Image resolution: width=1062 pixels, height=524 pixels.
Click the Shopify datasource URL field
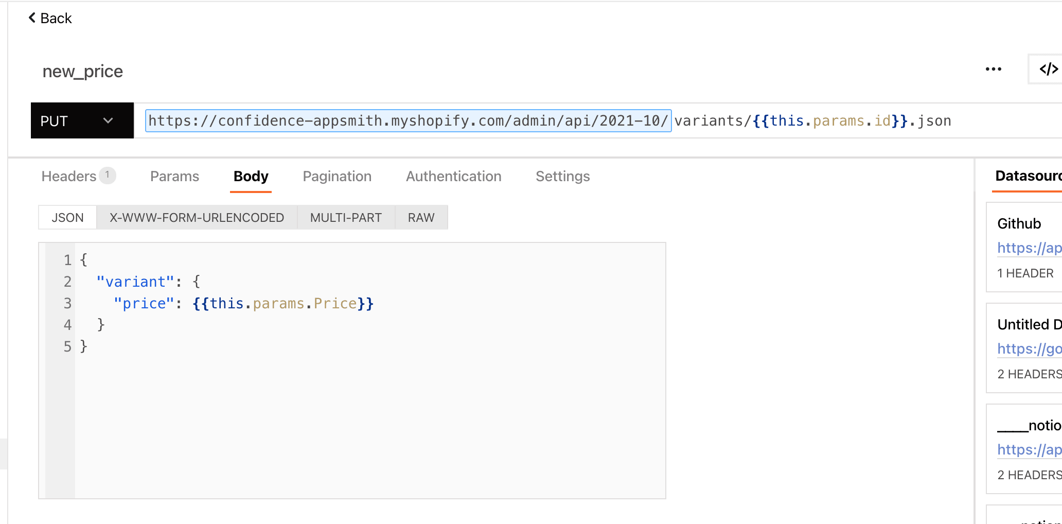(x=408, y=120)
